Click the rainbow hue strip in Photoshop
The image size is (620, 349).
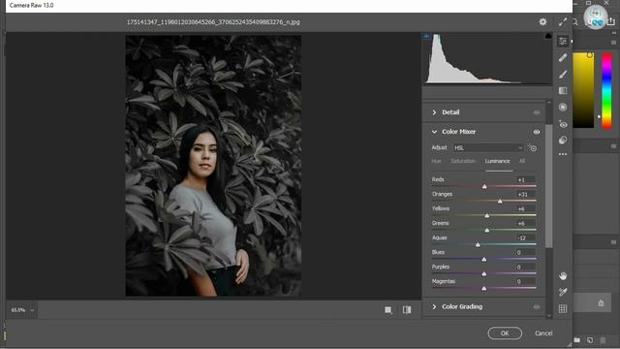[606, 90]
